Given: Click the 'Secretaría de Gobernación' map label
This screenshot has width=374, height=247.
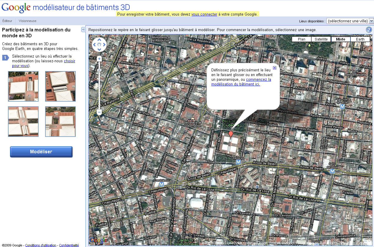Looking at the screenshot, I should pos(192,124).
